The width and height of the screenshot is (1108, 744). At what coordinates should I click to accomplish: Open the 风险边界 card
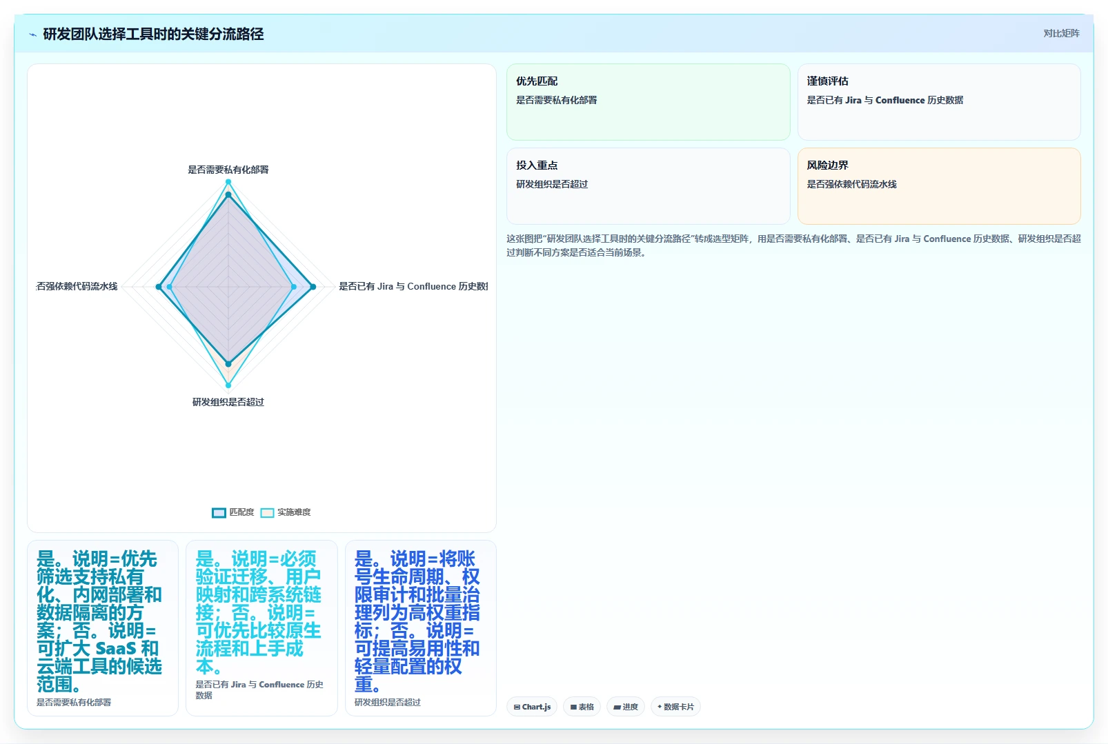[x=939, y=186]
